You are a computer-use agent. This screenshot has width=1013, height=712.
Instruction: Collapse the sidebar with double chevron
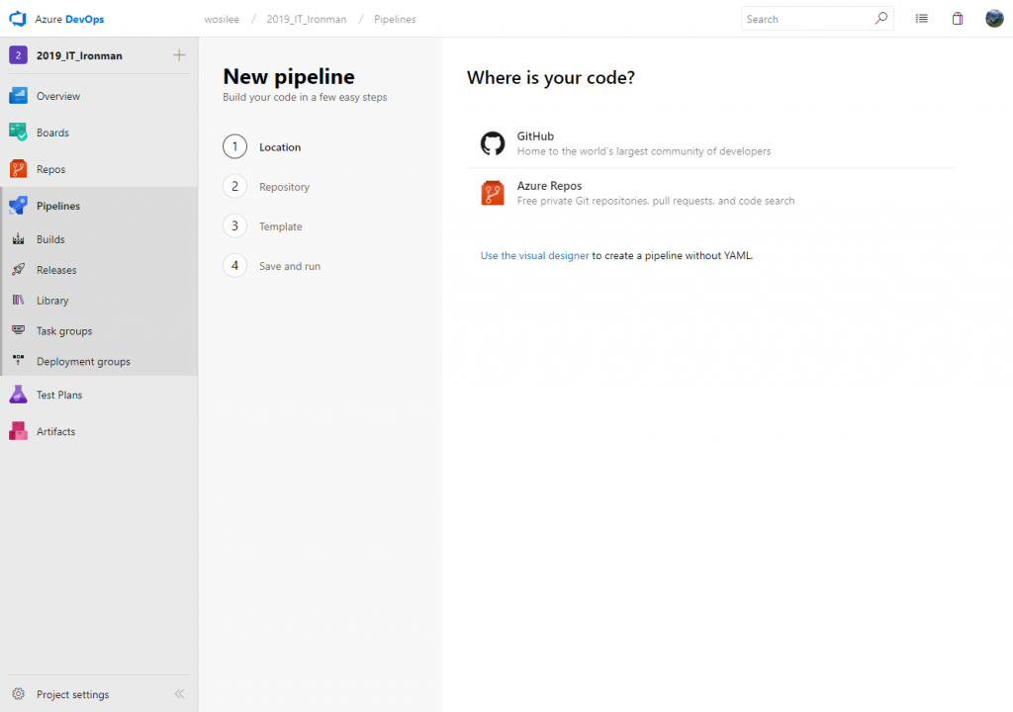(179, 694)
